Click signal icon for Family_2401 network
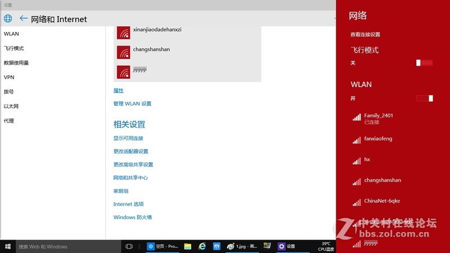The height and width of the screenshot is (253, 450). [357, 117]
